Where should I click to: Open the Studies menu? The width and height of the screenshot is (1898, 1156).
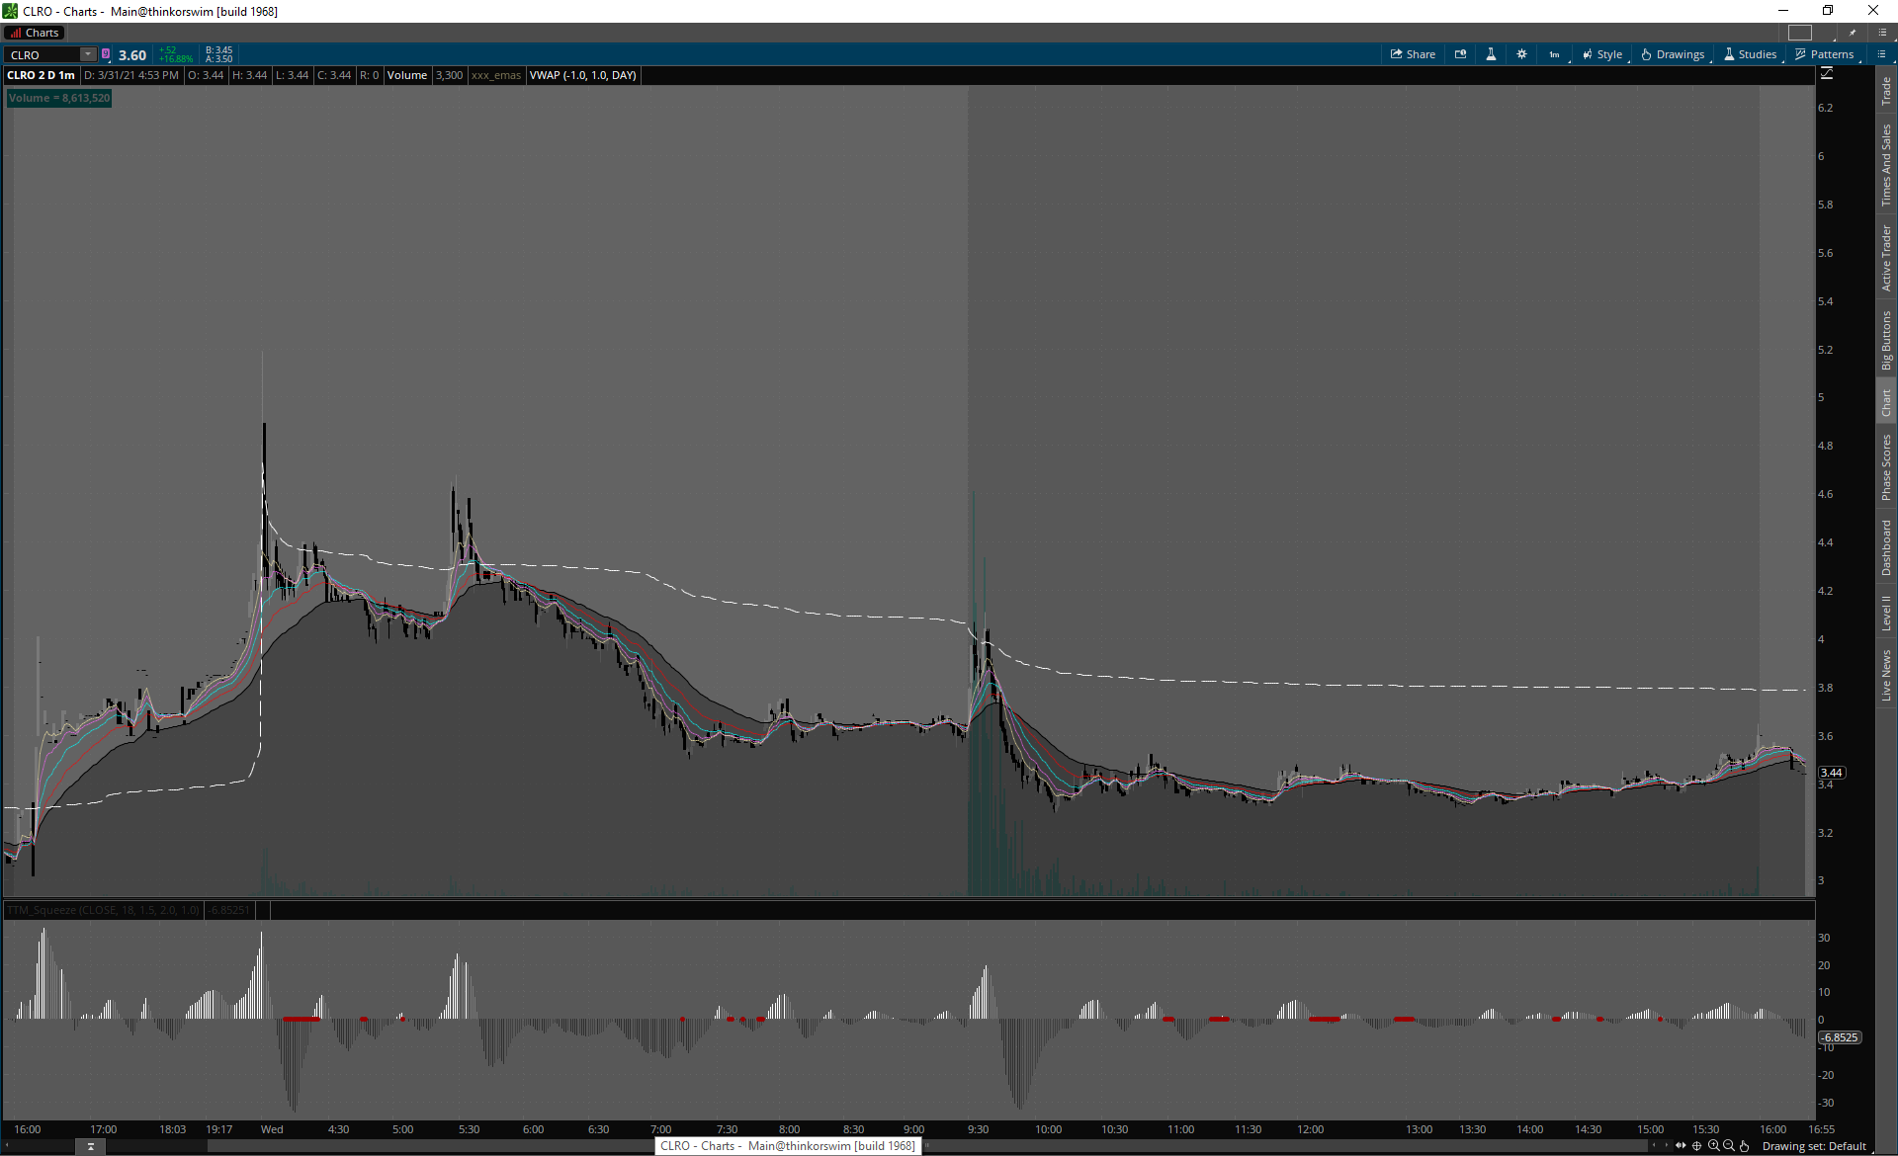1750,54
